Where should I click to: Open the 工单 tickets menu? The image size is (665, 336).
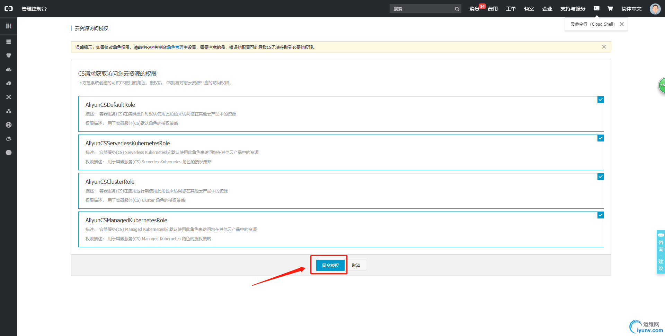click(x=511, y=9)
